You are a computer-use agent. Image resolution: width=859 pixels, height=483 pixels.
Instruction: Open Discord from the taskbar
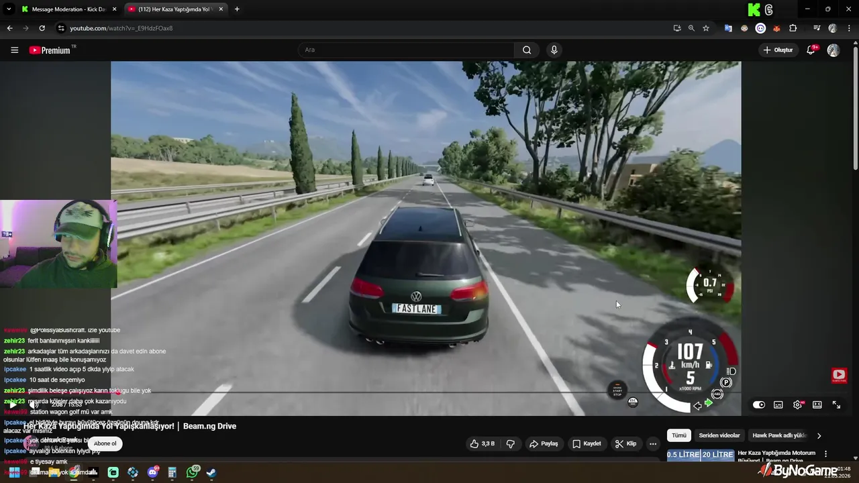[x=152, y=473]
